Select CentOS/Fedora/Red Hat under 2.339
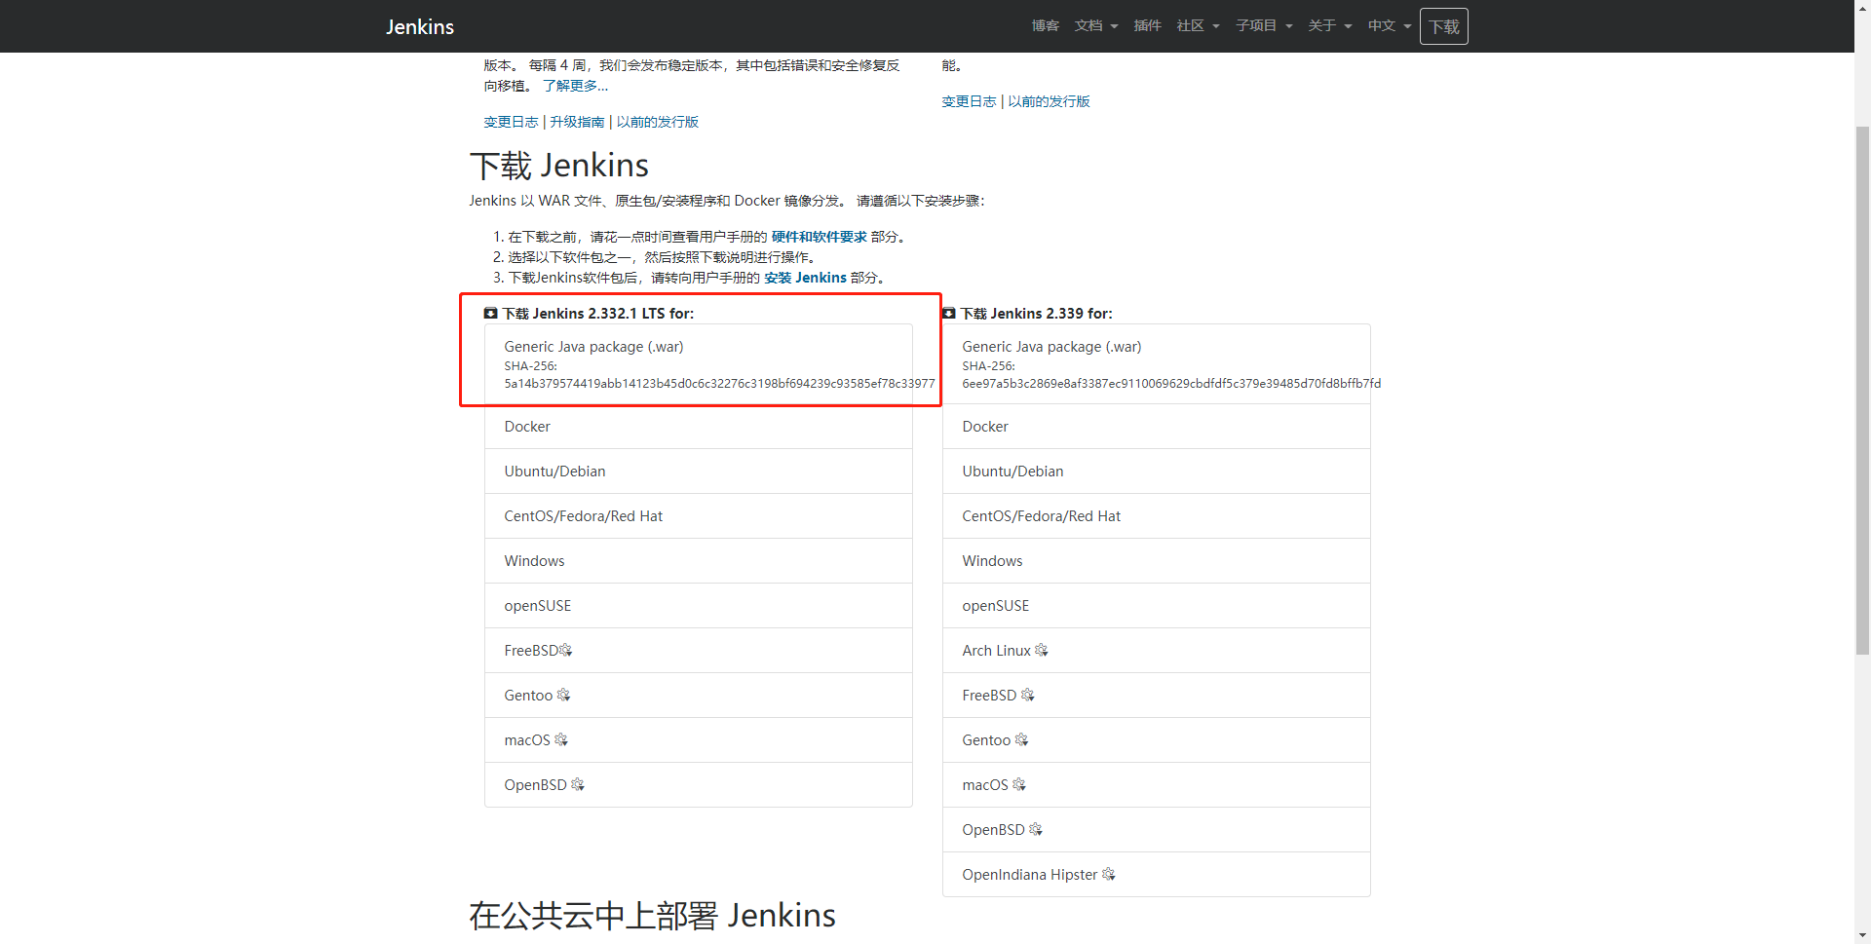The height and width of the screenshot is (944, 1871). click(1156, 516)
